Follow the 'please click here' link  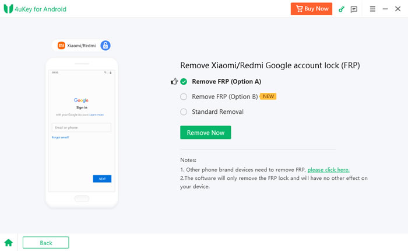(328, 170)
